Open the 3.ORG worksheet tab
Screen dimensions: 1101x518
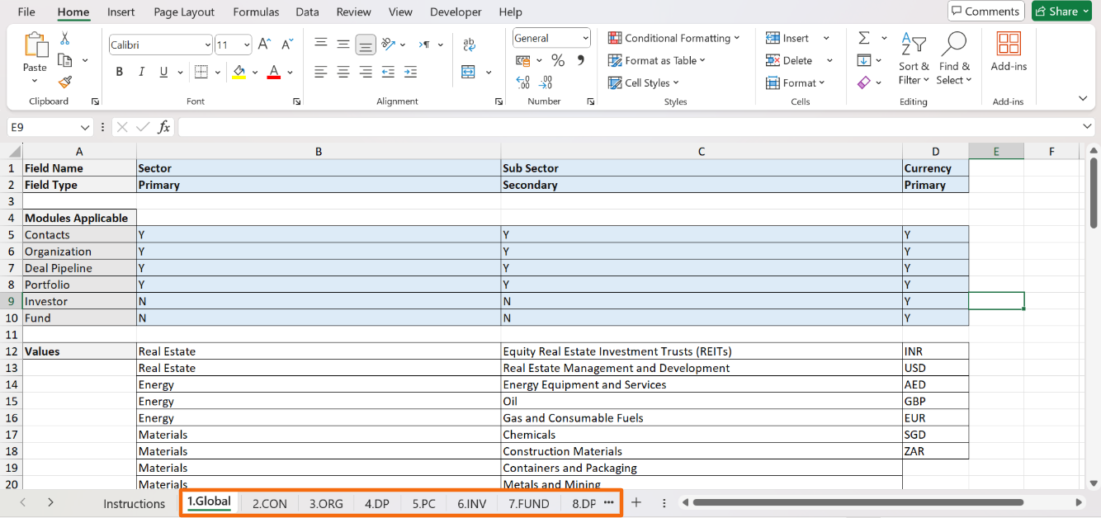tap(326, 503)
